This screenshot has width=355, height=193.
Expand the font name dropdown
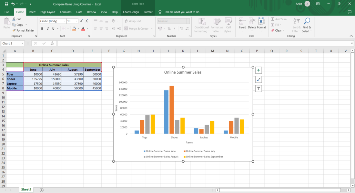[65, 21]
